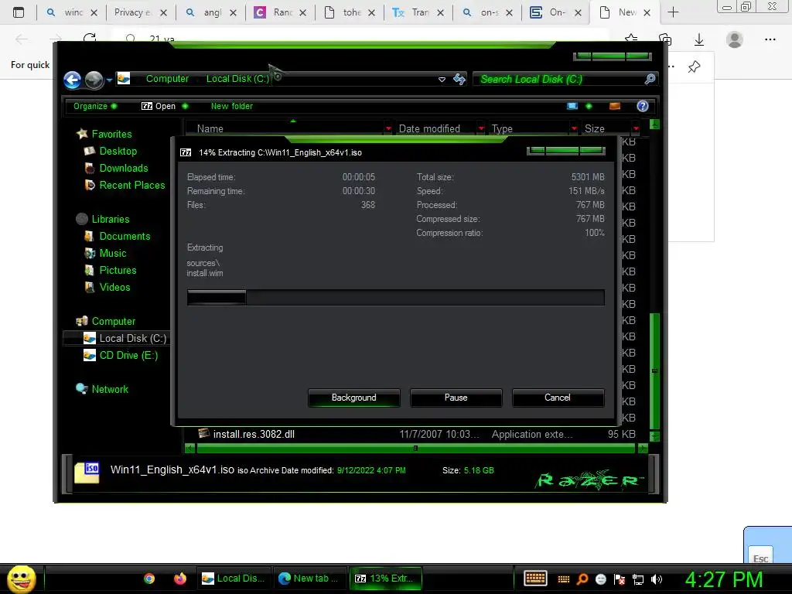792x594 pixels.
Task: Click the network tray icon
Action: 638,579
